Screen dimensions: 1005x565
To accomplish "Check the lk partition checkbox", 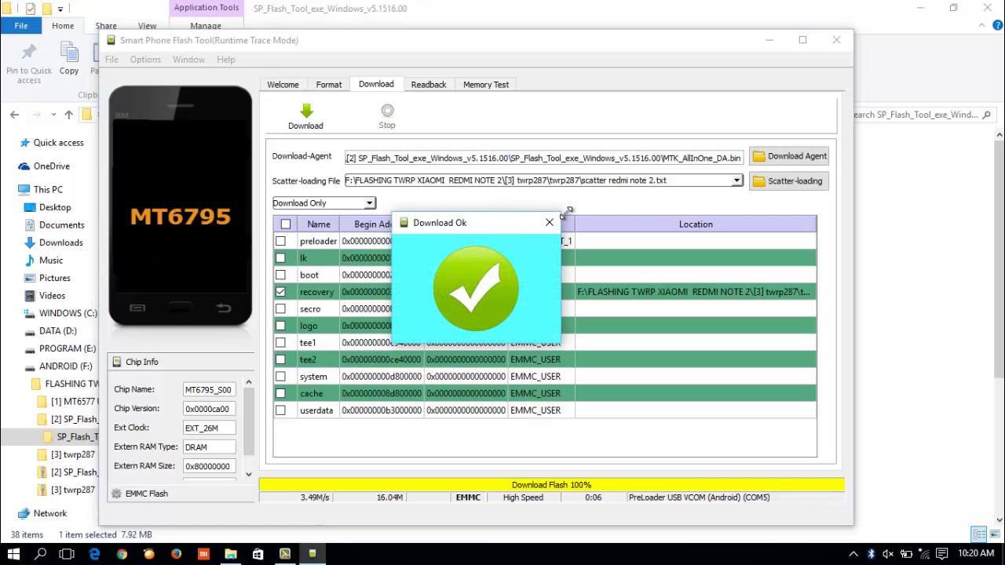I will 280,258.
